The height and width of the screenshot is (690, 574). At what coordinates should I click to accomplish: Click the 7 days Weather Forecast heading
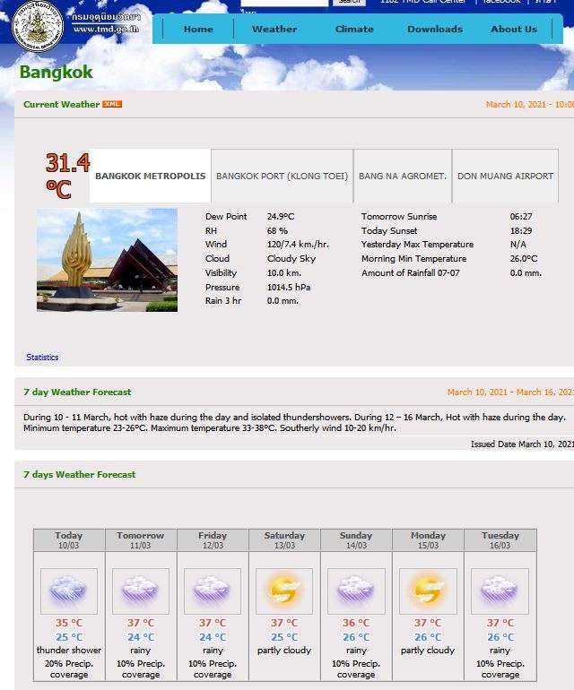tap(79, 474)
